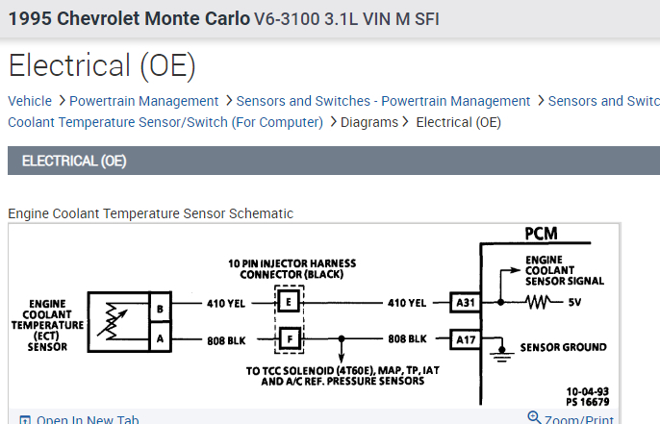Image resolution: width=660 pixels, height=424 pixels.
Task: Click the Zoom/Print link text
Action: click(x=580, y=419)
